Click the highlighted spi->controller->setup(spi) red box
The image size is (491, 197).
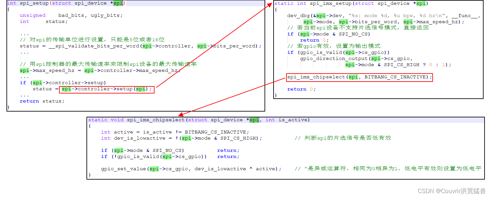(106, 90)
